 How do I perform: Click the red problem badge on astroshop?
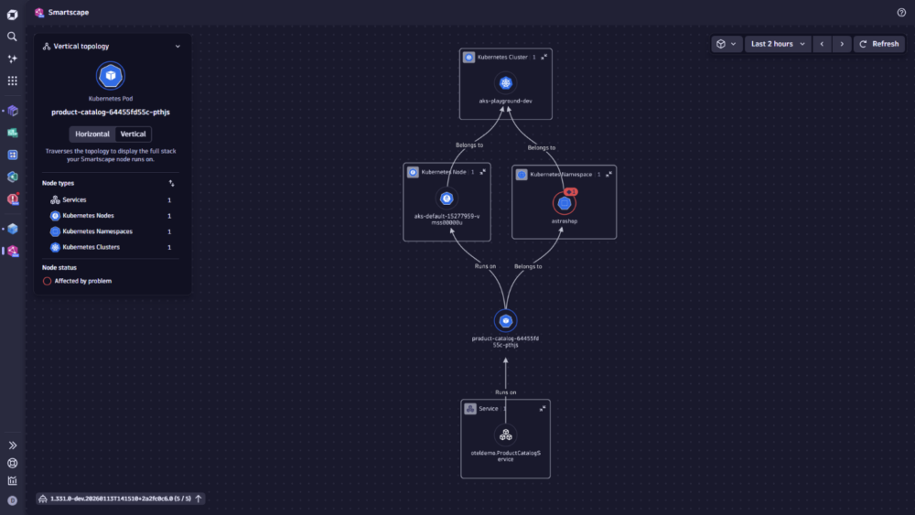[x=571, y=192]
